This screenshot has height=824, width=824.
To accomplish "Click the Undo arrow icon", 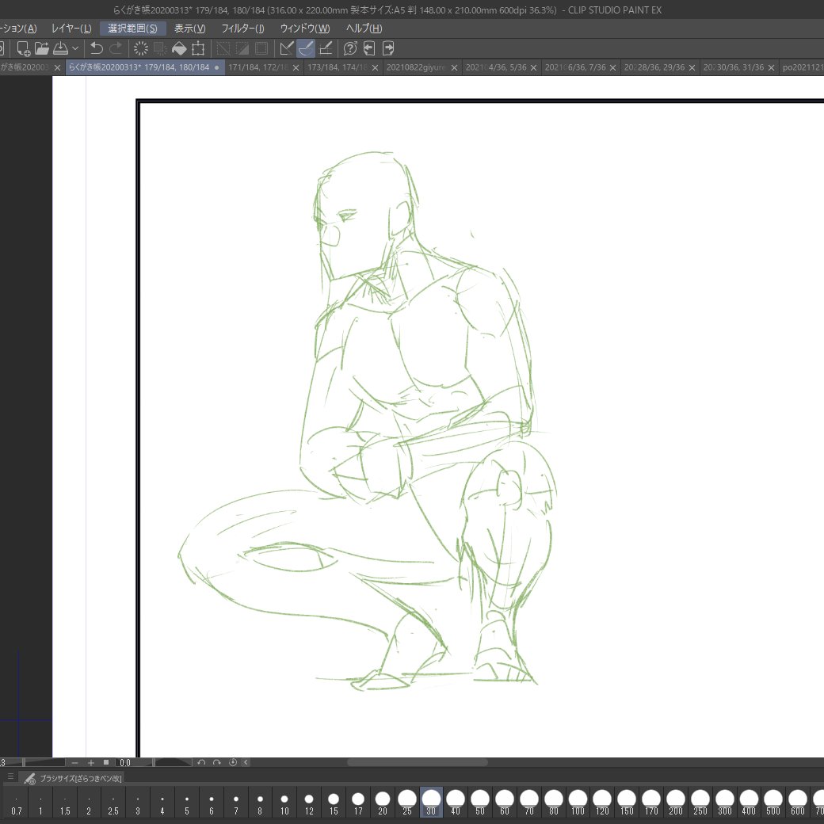I will pyautogui.click(x=96, y=48).
